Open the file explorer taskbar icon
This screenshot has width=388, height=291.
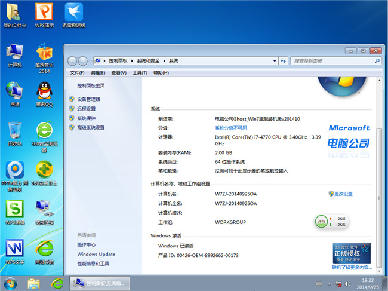(x=33, y=284)
